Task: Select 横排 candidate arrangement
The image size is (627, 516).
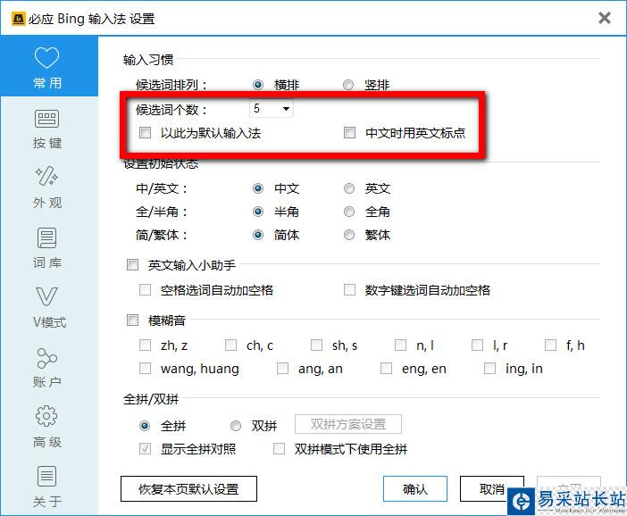Action: (258, 85)
